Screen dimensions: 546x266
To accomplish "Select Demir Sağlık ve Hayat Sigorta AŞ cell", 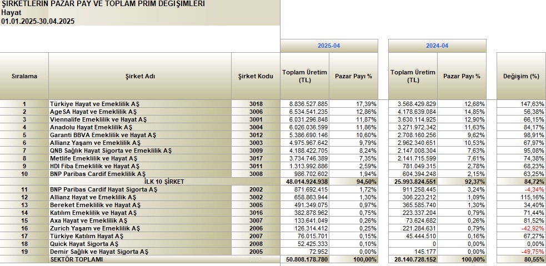I will click(x=140, y=252).
